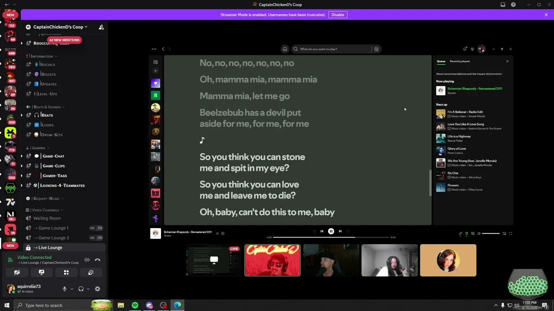Open Spotify from the Windows taskbar
The image size is (554, 311).
[135, 305]
